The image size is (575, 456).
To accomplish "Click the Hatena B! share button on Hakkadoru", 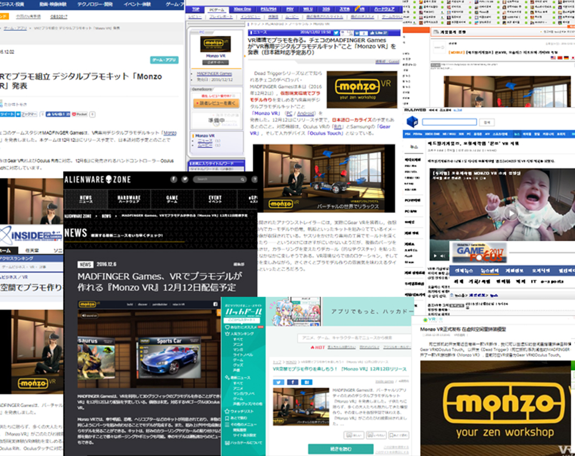I will [x=307, y=382].
